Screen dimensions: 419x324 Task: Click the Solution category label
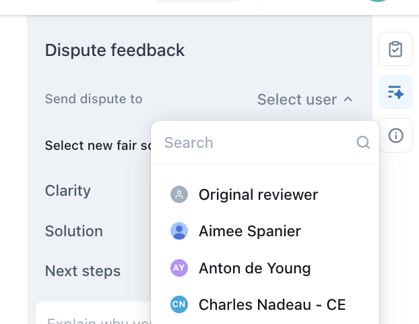74,231
